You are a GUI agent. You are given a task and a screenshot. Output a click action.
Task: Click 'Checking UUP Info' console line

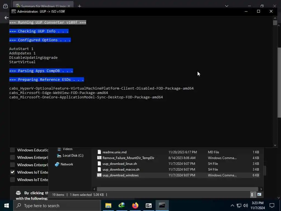coord(39,31)
